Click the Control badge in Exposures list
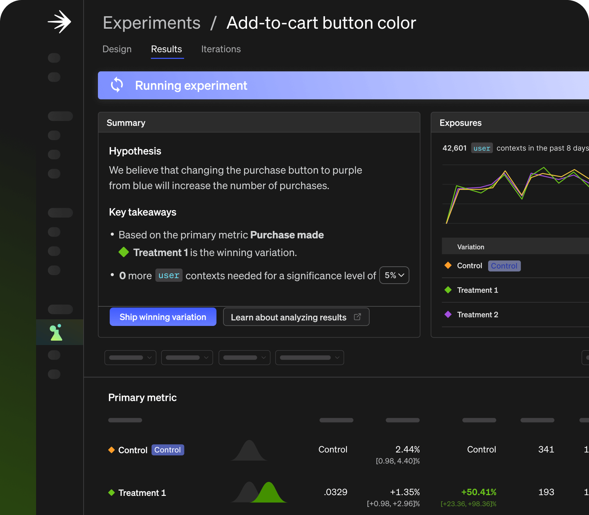The height and width of the screenshot is (515, 589). coord(504,266)
